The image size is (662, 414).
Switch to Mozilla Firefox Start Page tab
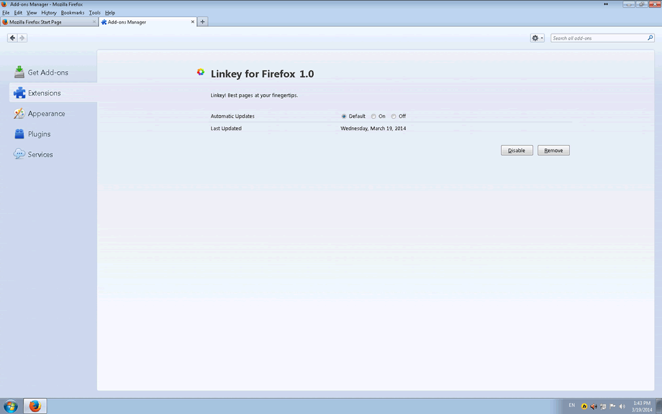(x=48, y=22)
